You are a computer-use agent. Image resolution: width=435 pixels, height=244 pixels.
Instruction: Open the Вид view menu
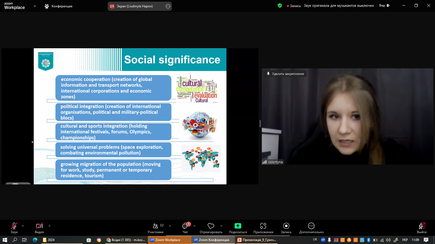384,5
